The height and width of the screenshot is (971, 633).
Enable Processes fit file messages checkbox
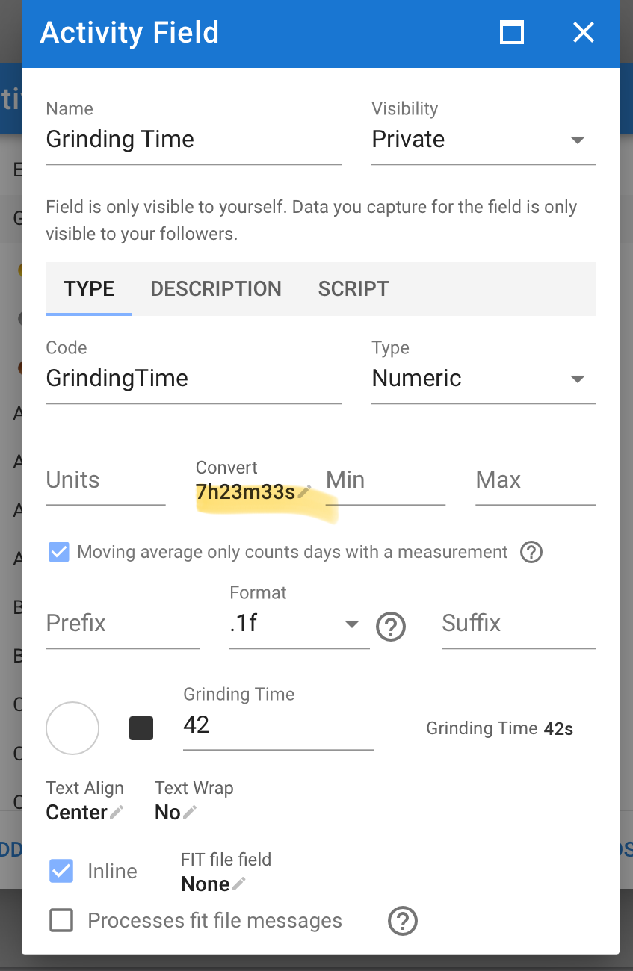pos(61,920)
